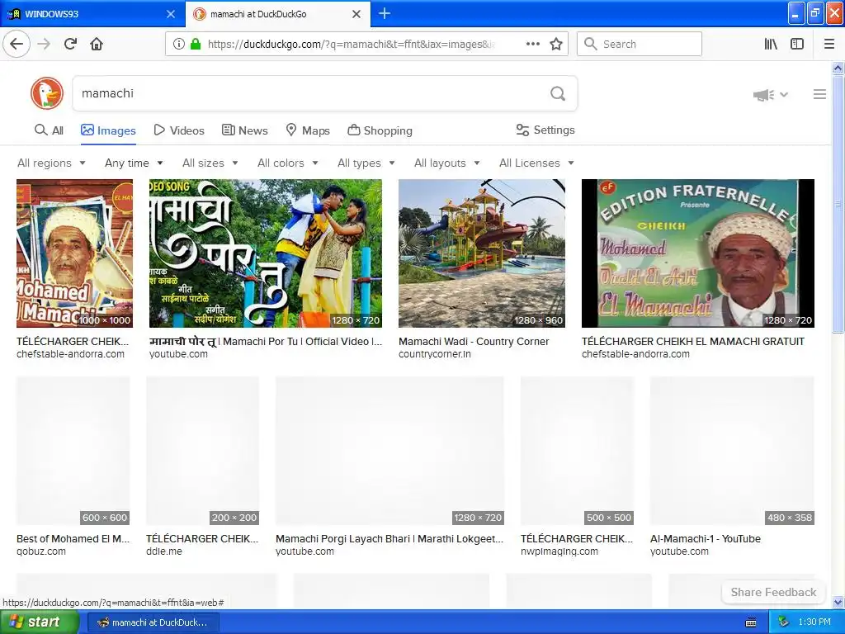This screenshot has width=845, height=634.
Task: Click the green secure padlock icon
Action: 196,45
